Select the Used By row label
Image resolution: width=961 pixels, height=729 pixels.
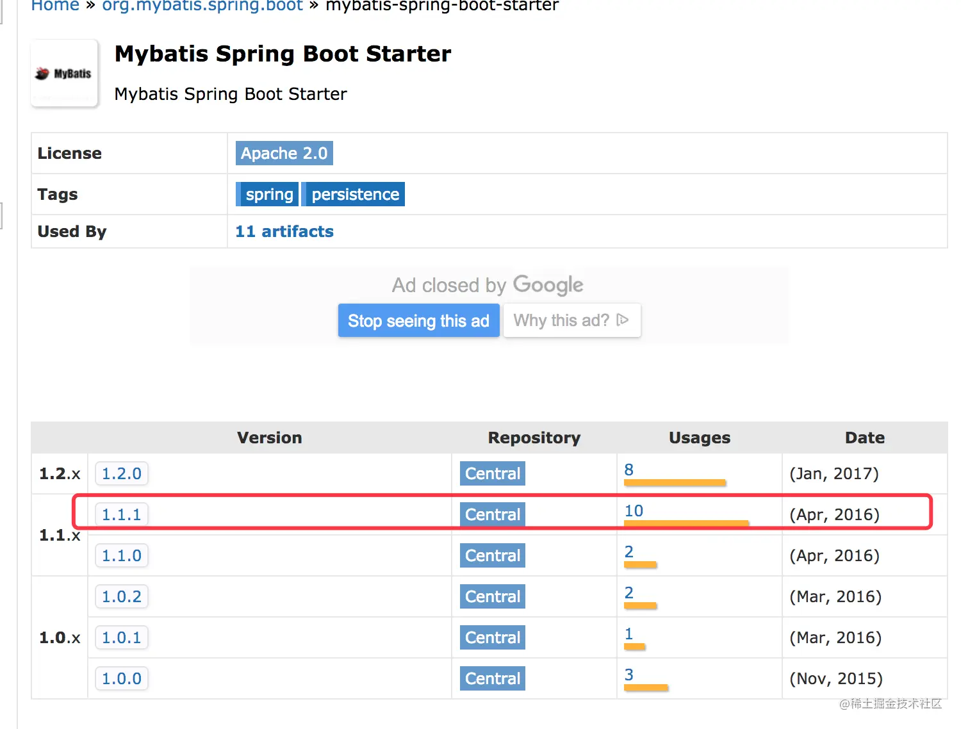72,231
